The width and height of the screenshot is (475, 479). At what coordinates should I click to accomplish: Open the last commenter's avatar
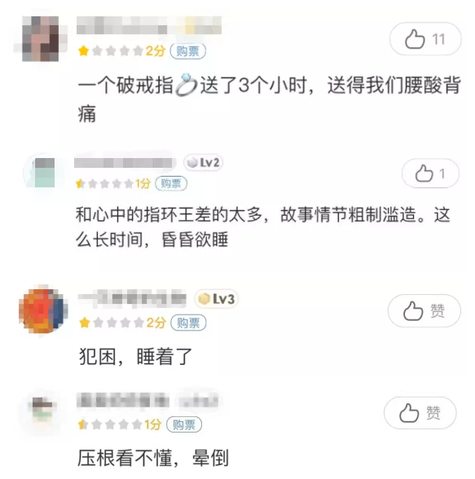[x=42, y=411]
